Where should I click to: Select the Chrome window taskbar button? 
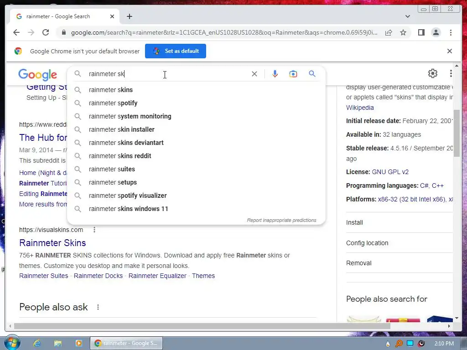point(126,343)
